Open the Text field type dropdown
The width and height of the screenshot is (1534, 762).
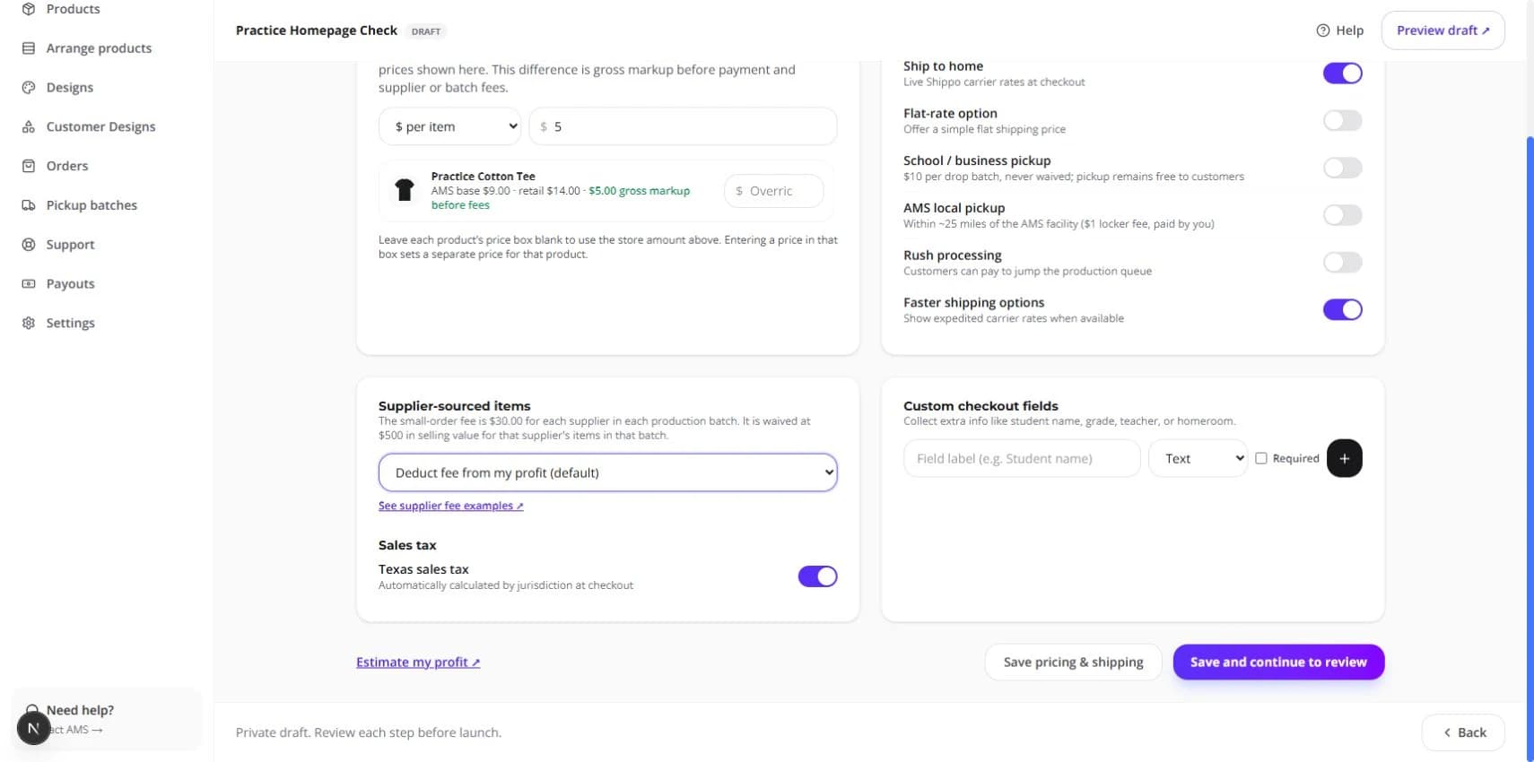tap(1198, 458)
